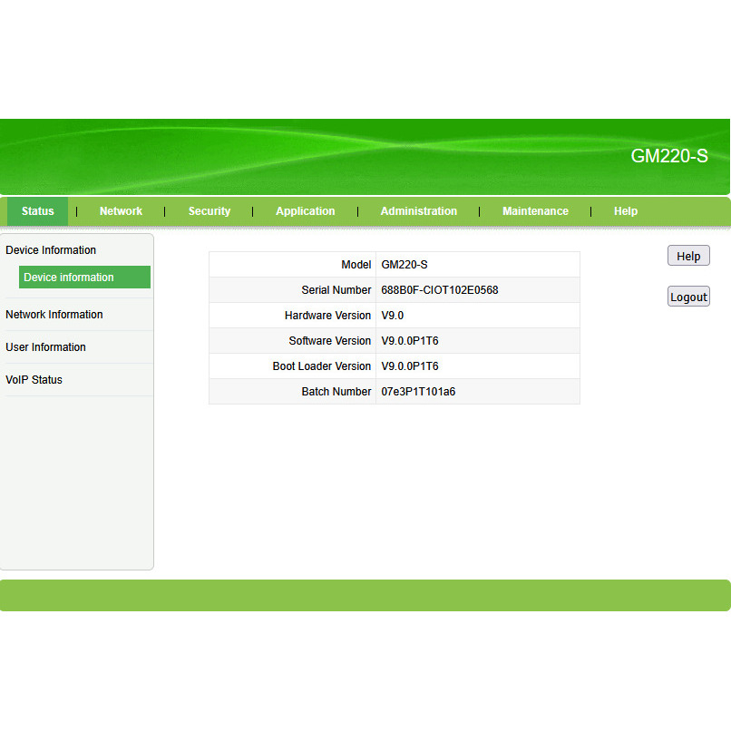
Task: Click the Boot Loader Version value
Action: pos(410,366)
